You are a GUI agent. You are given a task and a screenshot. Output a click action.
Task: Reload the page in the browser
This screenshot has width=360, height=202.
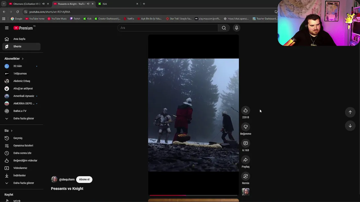coord(17,12)
